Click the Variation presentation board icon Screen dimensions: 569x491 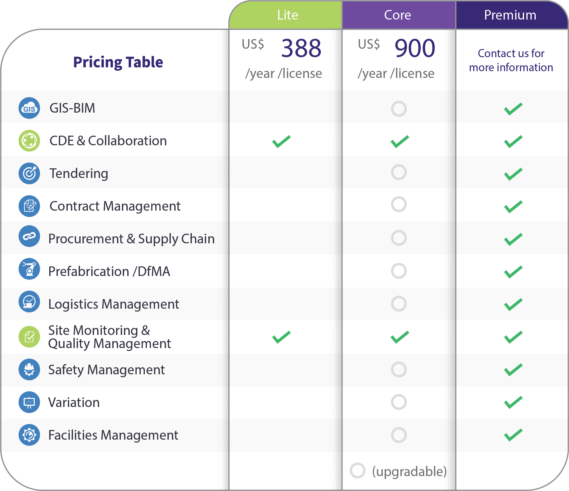click(29, 402)
